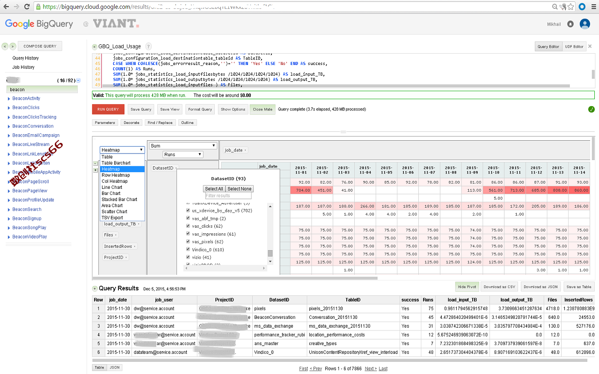
Task: Go to Next results page link
Action: click(371, 369)
